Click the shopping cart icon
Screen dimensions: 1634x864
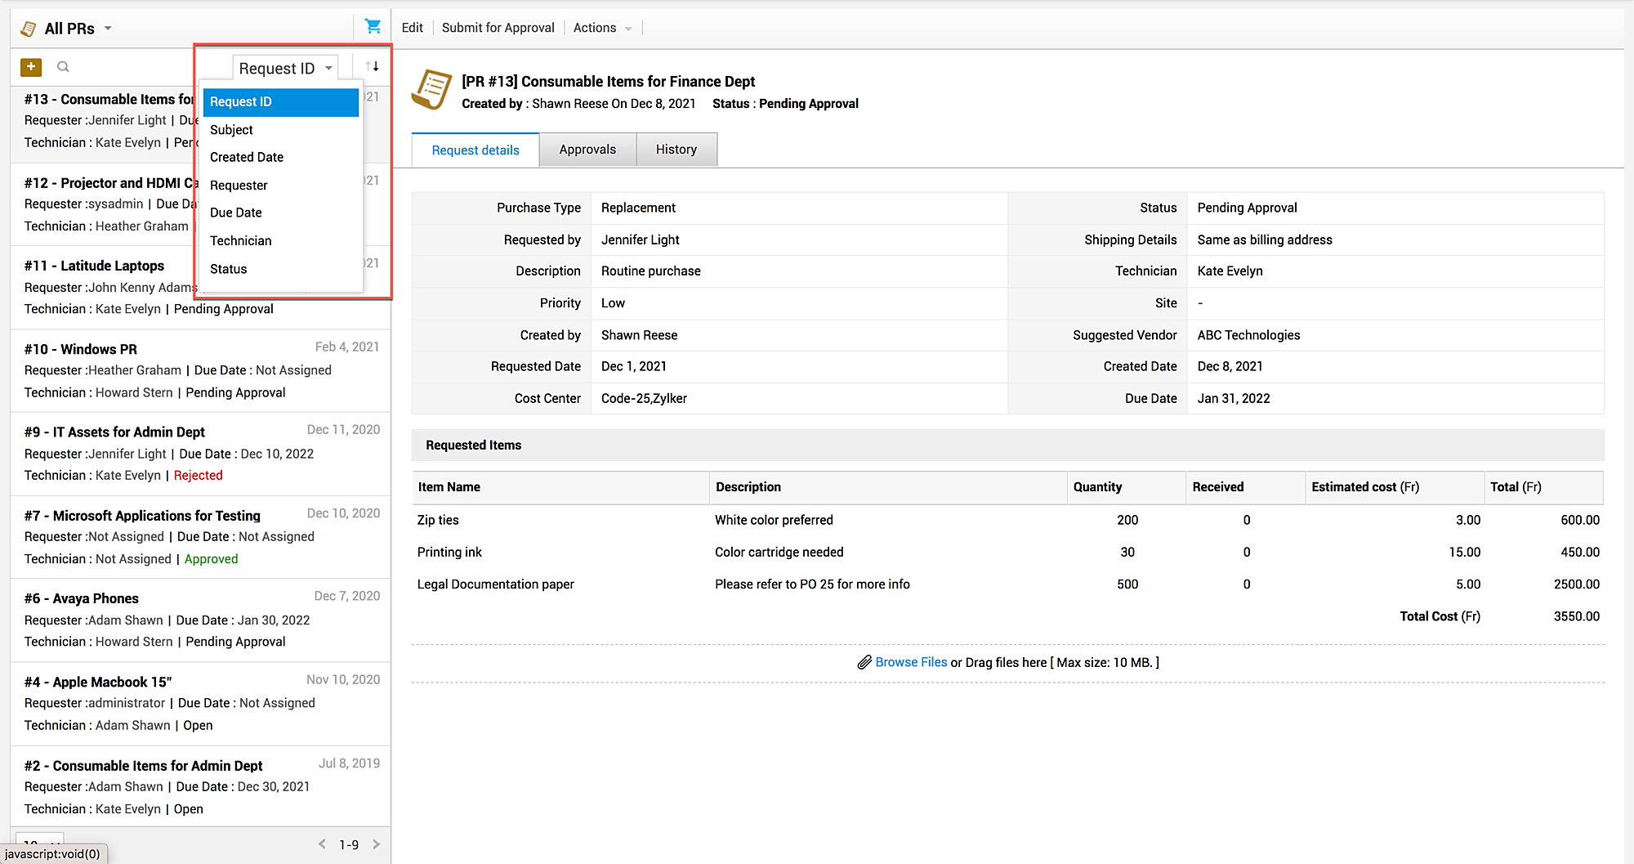pyautogui.click(x=373, y=27)
